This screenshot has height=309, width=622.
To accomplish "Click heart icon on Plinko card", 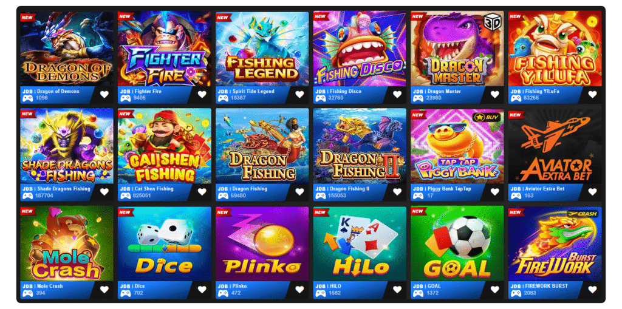I will tap(299, 290).
